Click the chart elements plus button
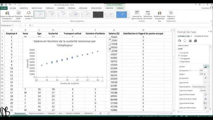Viewport: 213px width, 120px height. [110, 39]
